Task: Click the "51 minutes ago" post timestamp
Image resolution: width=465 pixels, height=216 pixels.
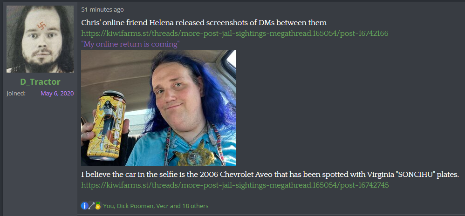Action: pos(103,10)
